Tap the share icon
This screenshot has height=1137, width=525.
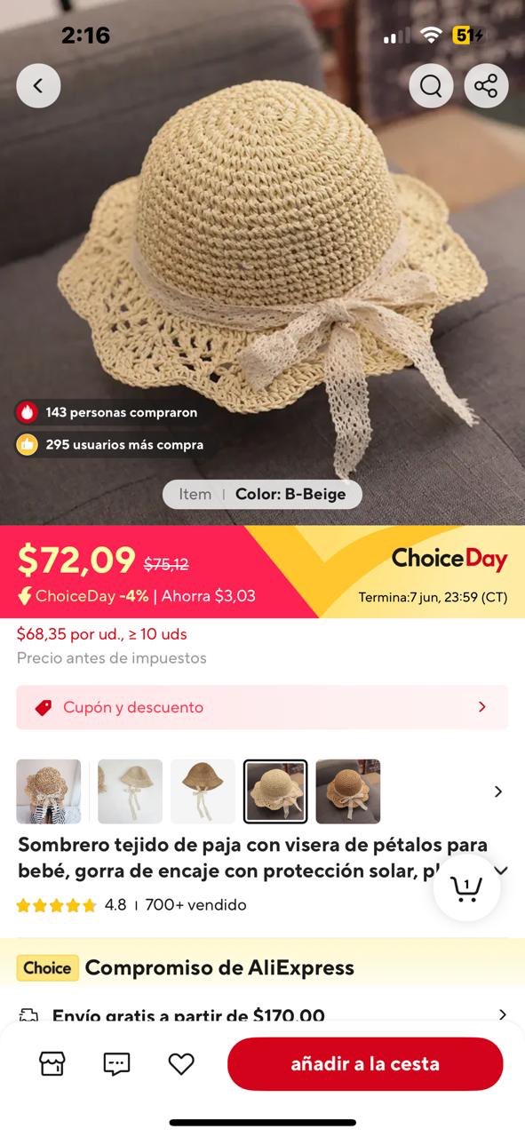(486, 86)
